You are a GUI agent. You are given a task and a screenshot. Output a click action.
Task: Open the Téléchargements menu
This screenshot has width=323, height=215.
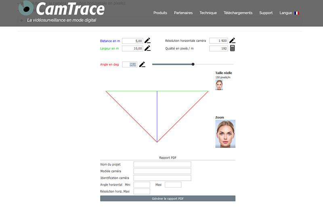(x=238, y=13)
